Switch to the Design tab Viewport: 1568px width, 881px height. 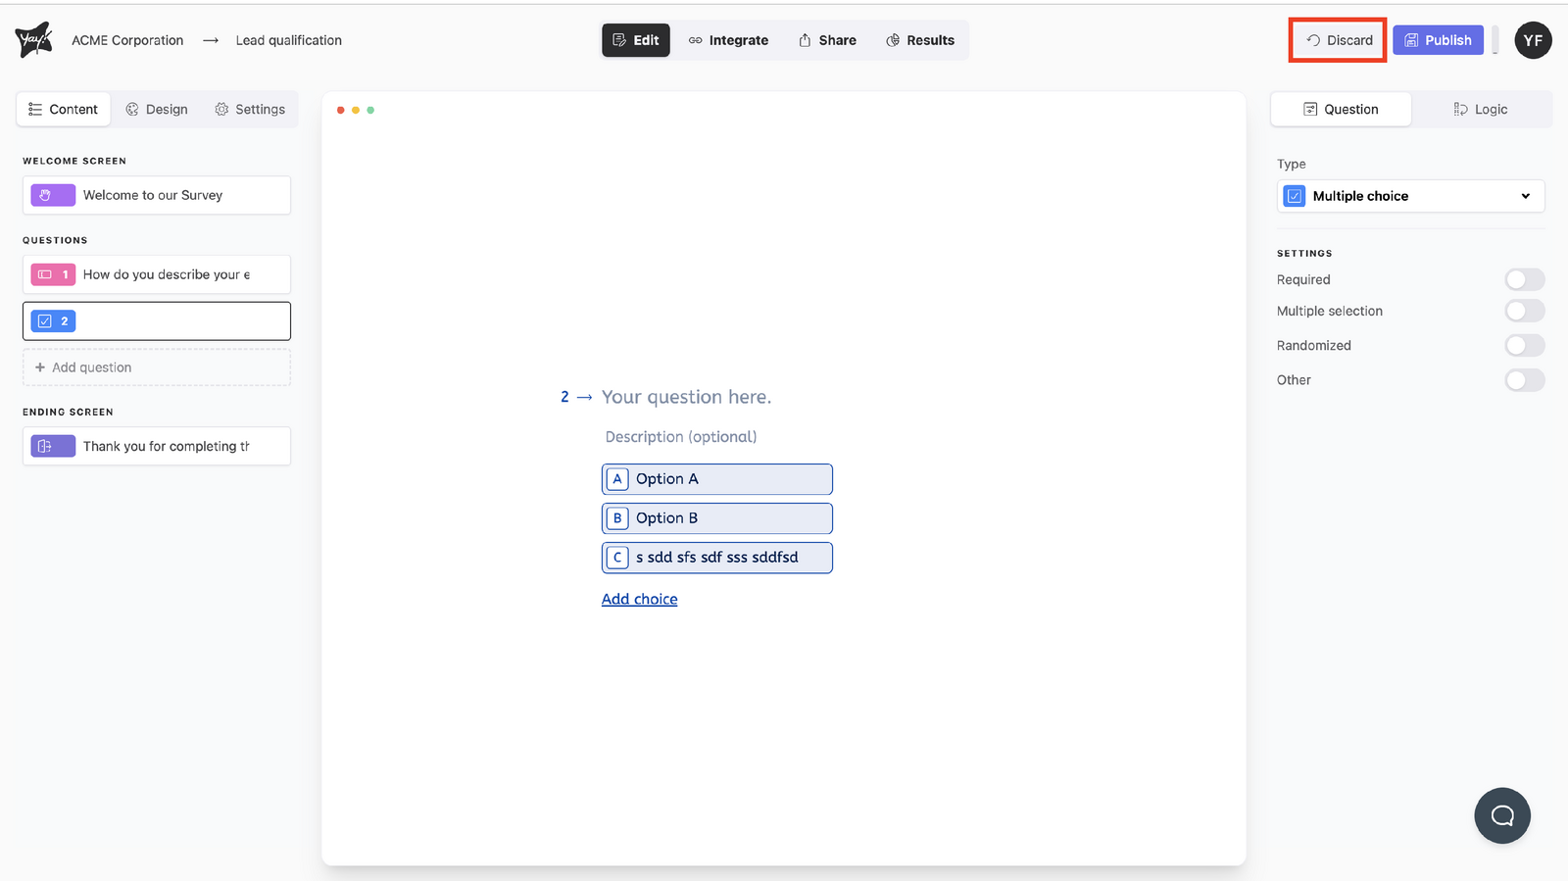pyautogui.click(x=157, y=110)
